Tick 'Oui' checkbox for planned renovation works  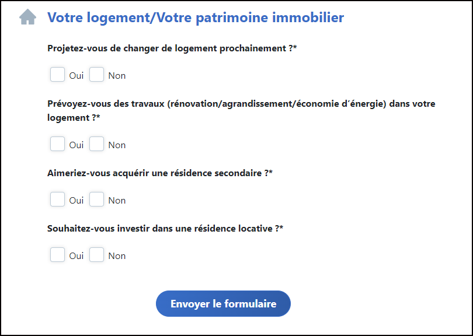57,144
